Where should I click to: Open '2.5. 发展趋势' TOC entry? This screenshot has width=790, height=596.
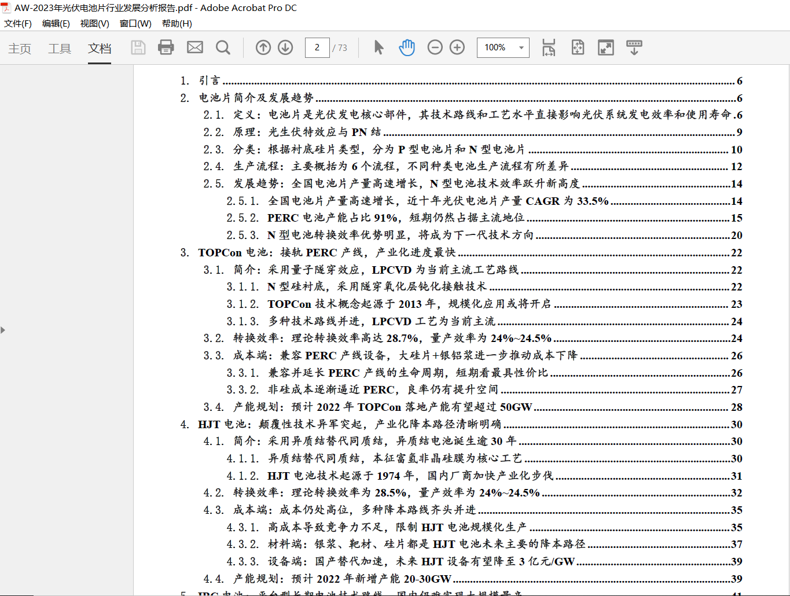click(473, 183)
